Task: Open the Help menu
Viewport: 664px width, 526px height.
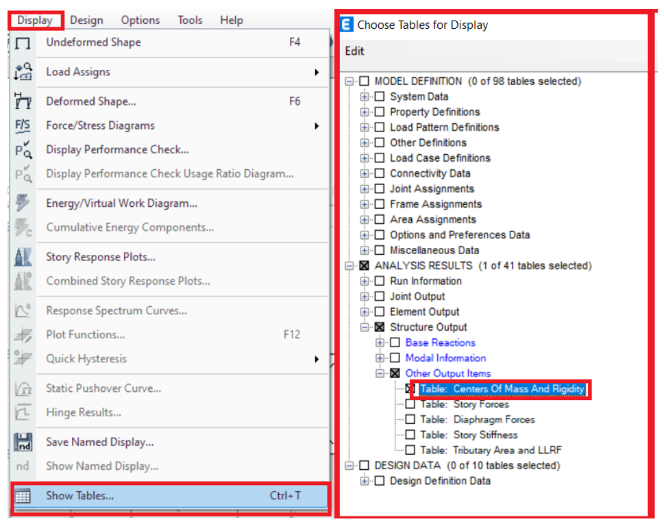Action: pos(231,20)
